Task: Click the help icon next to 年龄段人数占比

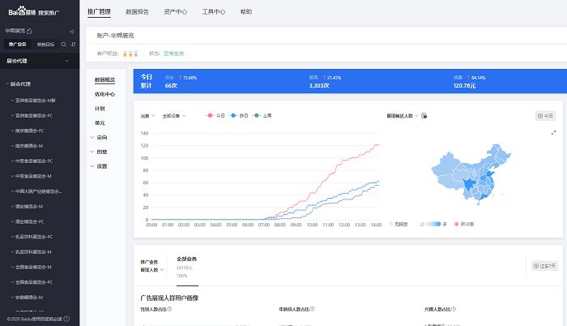Action: point(312,309)
